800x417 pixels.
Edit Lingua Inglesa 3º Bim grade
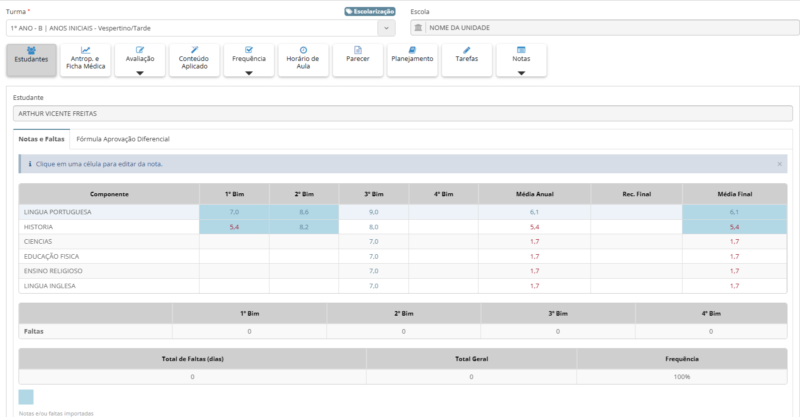click(x=373, y=286)
